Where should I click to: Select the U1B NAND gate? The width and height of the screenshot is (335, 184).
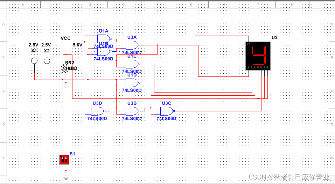point(104,51)
